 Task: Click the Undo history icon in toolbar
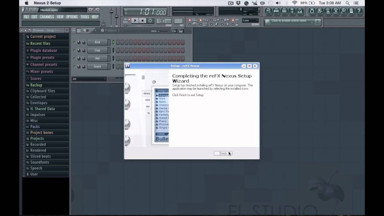(x=312, y=11)
